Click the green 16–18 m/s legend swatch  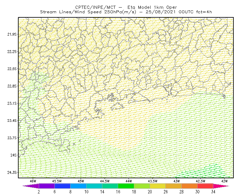pyautogui.click(x=126, y=186)
